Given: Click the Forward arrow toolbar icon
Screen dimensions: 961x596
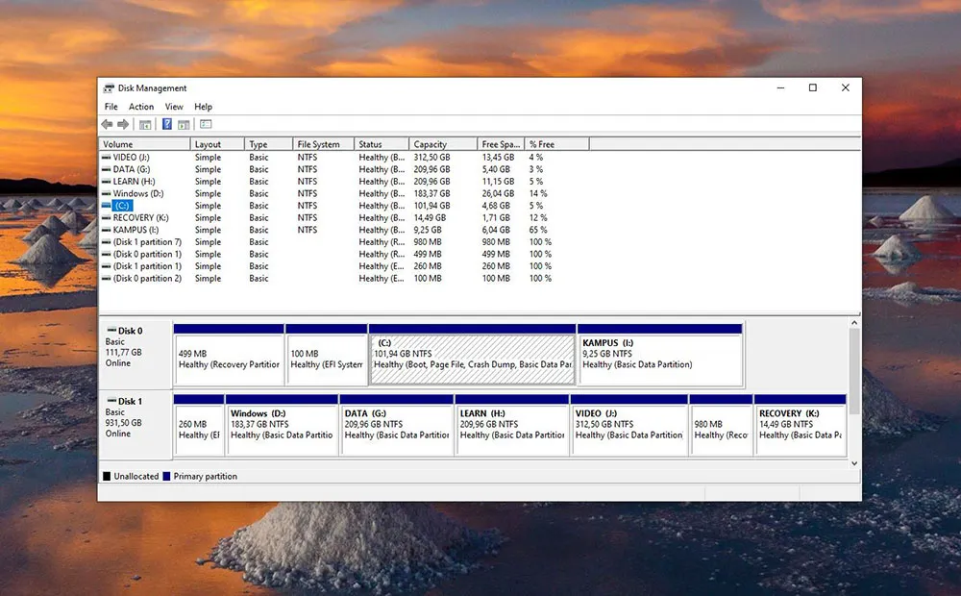Looking at the screenshot, I should [123, 124].
